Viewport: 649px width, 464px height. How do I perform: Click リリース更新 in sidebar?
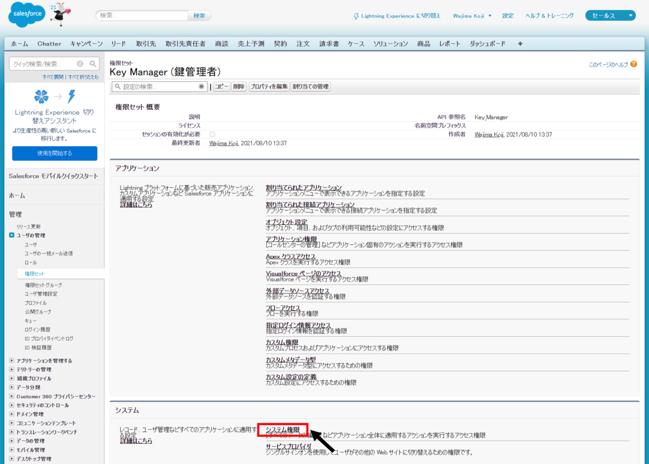tap(28, 226)
